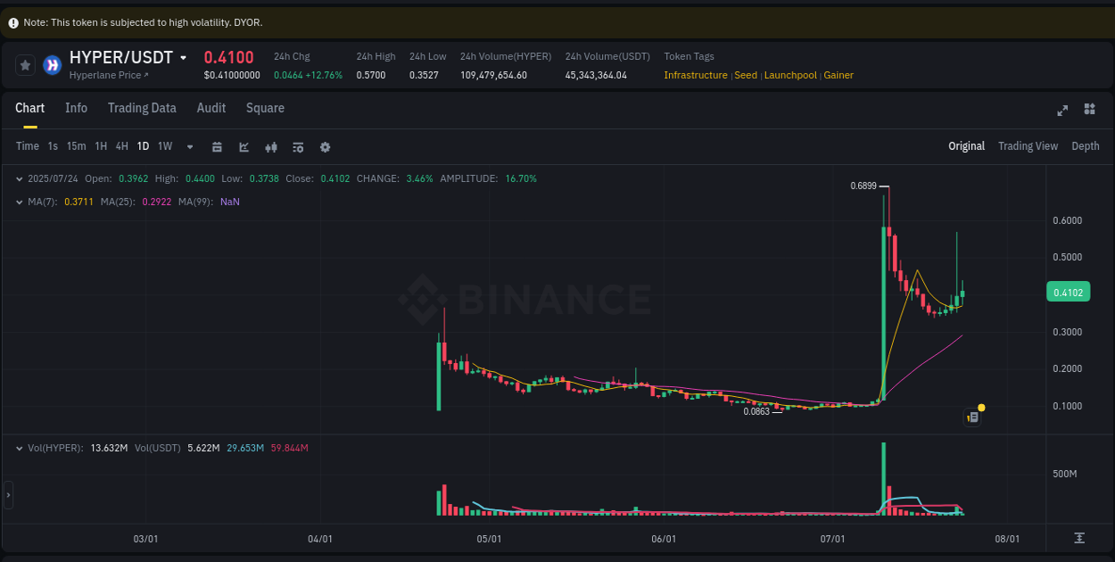Switch to the Depth chart view
The height and width of the screenshot is (562, 1115).
click(x=1086, y=145)
